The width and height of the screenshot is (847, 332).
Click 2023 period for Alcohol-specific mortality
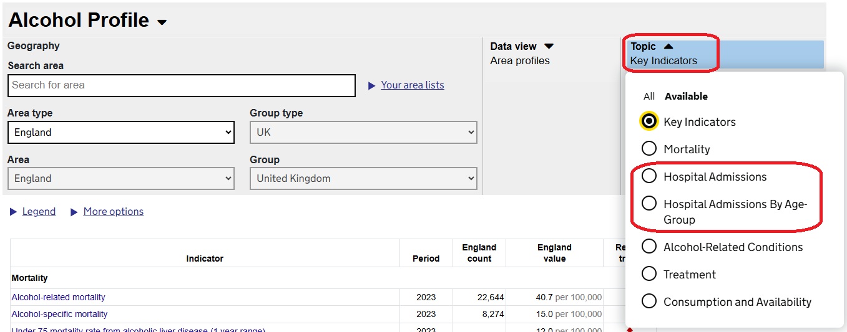pos(426,314)
